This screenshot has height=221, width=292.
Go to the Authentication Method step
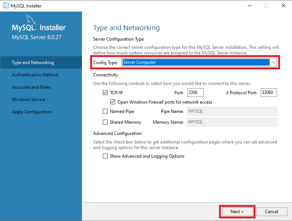[x=35, y=75]
